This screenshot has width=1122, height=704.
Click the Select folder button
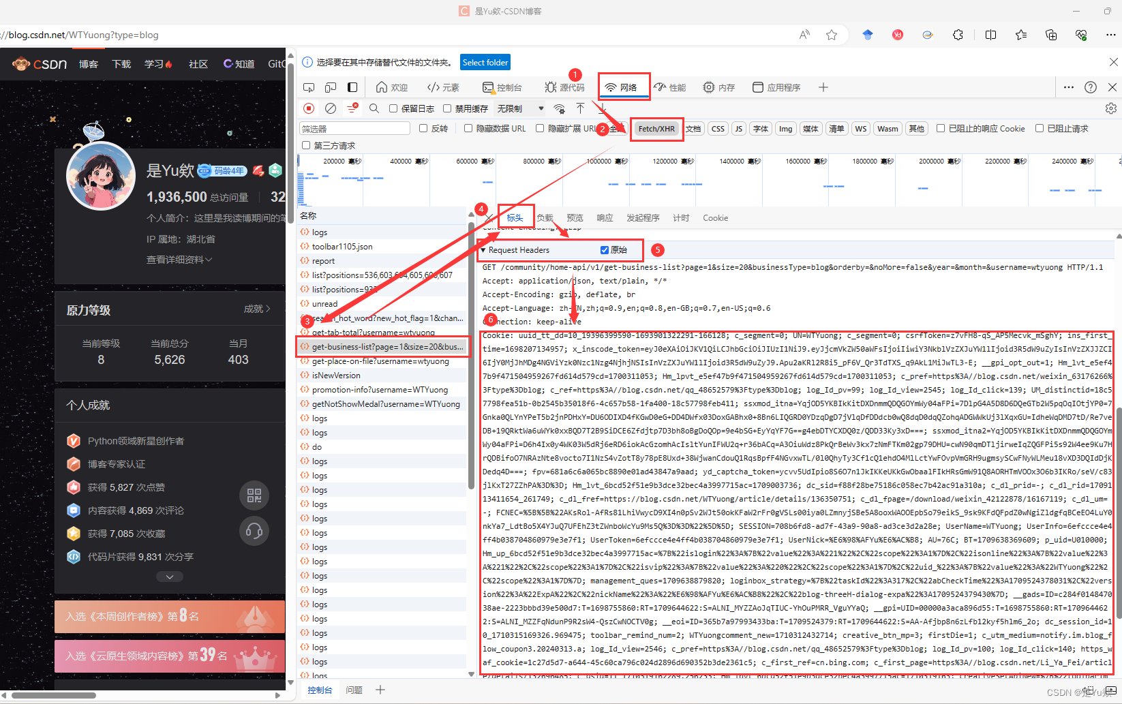[x=485, y=62]
